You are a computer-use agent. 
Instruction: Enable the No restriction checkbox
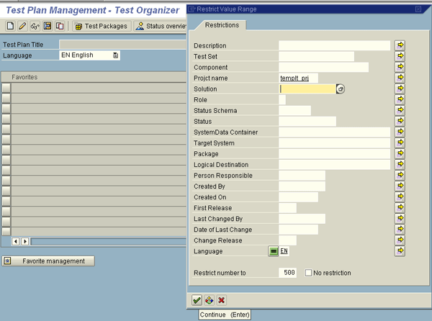pyautogui.click(x=309, y=273)
